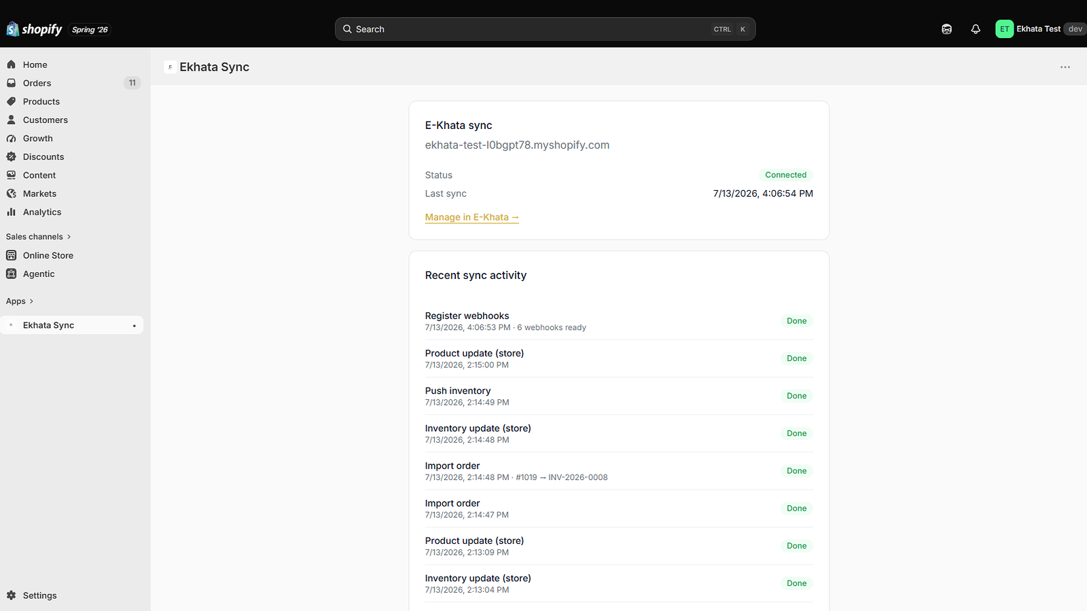Click the dev store badge
1087x611 pixels.
[1075, 29]
